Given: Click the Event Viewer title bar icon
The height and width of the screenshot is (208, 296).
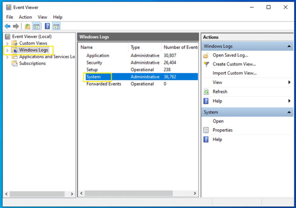Looking at the screenshot, I should point(8,7).
